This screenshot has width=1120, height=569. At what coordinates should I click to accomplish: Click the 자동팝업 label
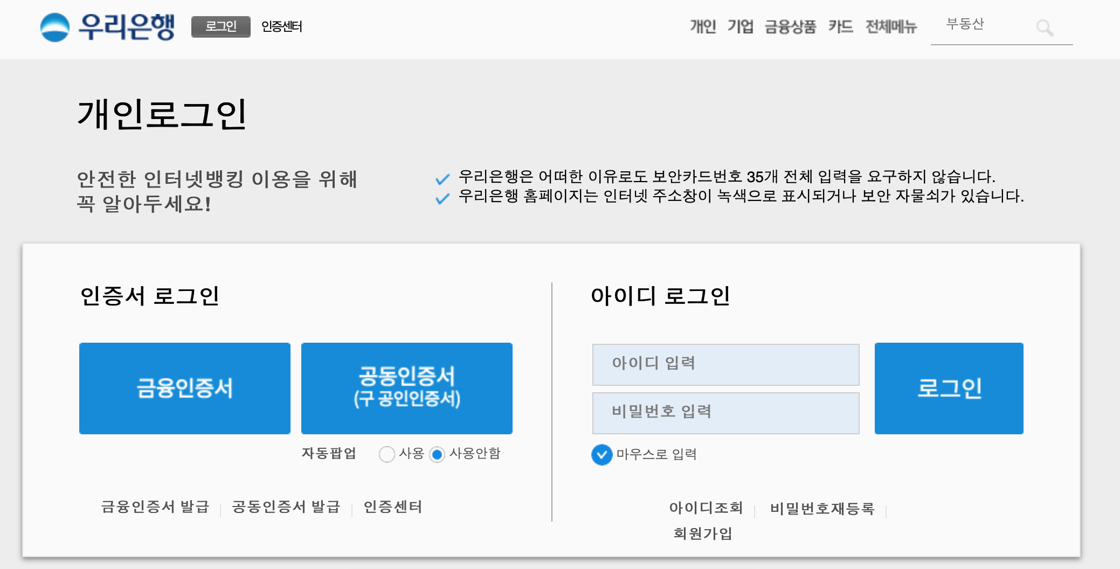[329, 453]
